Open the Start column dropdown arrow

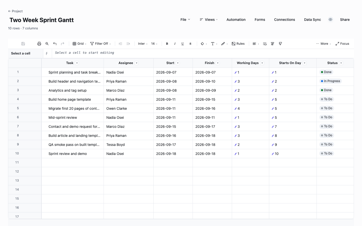(178, 63)
